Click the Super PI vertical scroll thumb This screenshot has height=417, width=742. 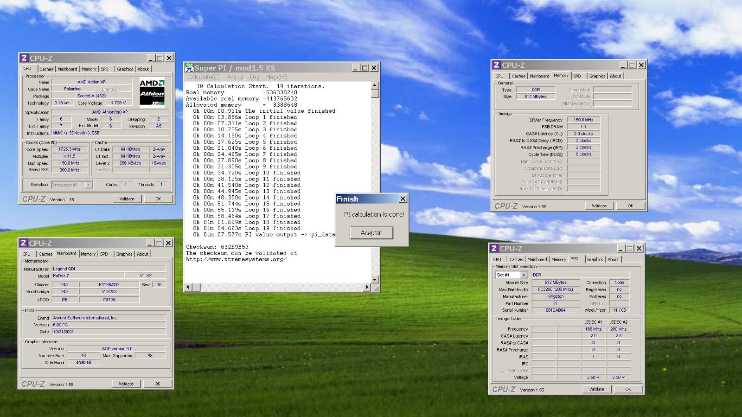[x=375, y=93]
